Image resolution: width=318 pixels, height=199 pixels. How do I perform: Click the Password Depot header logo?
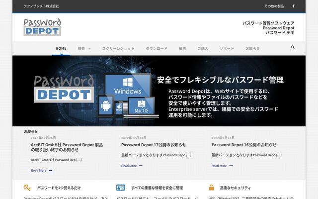click(x=42, y=27)
